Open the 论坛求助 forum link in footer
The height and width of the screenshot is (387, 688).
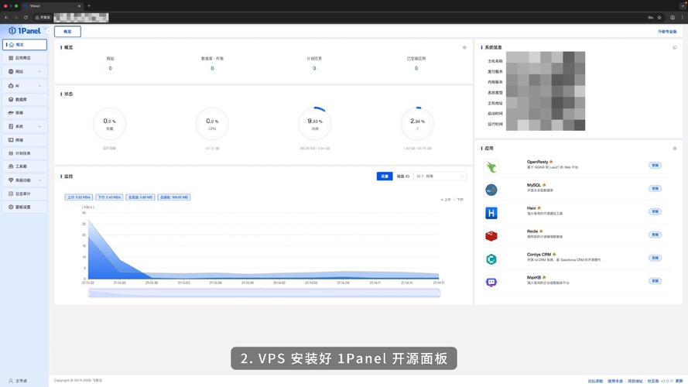pos(595,382)
